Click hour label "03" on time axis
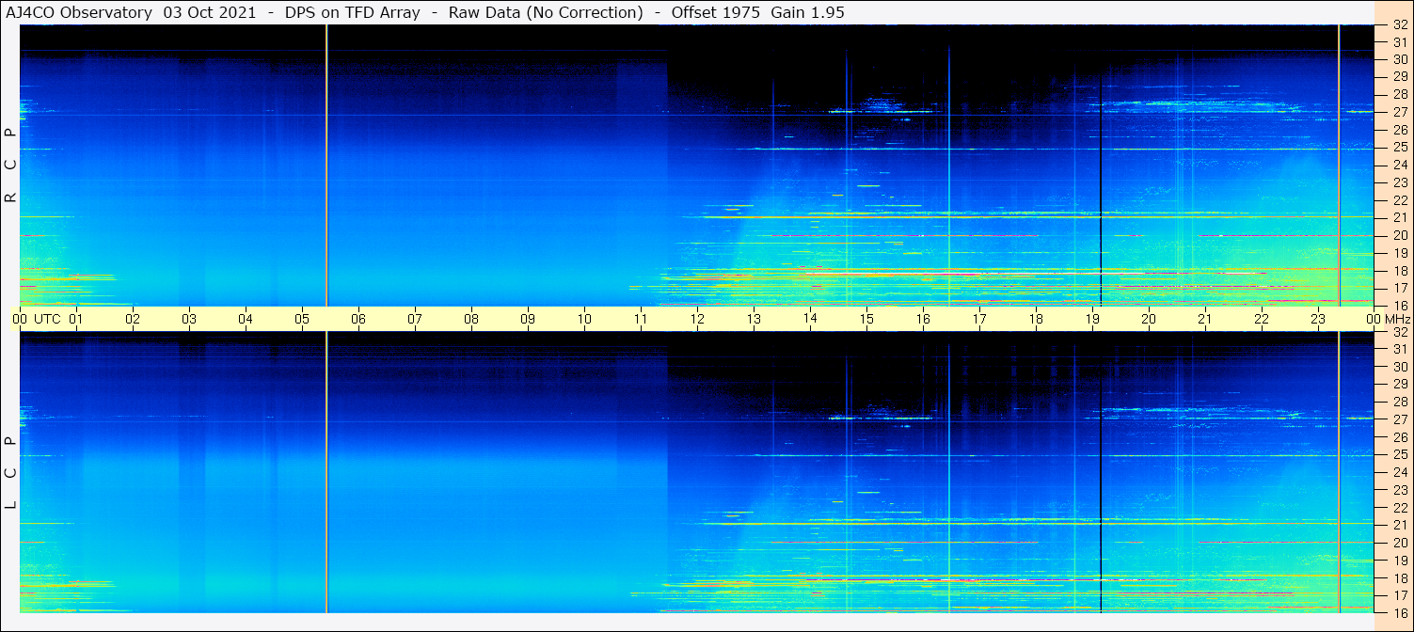 click(x=189, y=319)
